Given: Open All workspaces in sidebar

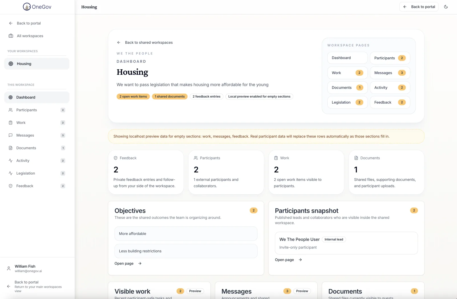Looking at the screenshot, I should click(x=37, y=36).
